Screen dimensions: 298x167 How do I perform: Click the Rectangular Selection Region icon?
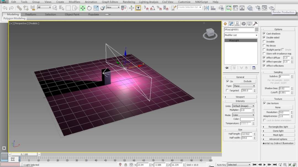click(68, 8)
